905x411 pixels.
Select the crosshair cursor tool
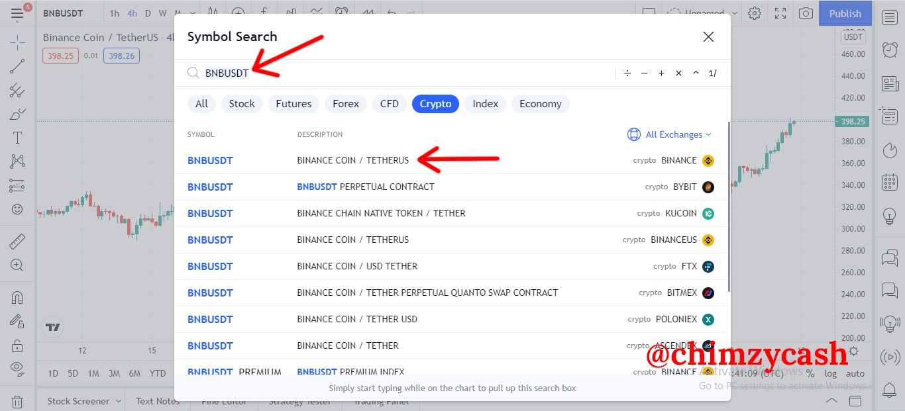pyautogui.click(x=17, y=43)
